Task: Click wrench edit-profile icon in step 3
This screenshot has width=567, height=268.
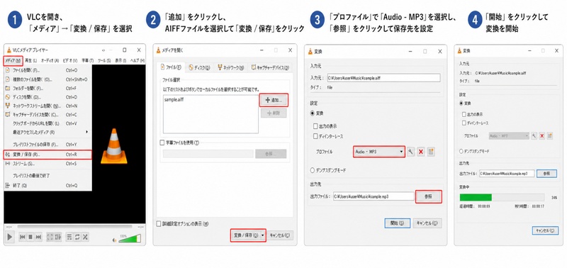Action: [x=410, y=152]
